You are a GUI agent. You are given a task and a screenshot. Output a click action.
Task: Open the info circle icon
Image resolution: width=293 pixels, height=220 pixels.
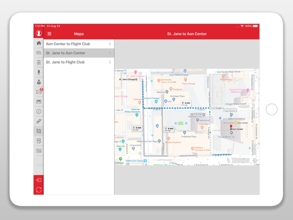[39, 112]
